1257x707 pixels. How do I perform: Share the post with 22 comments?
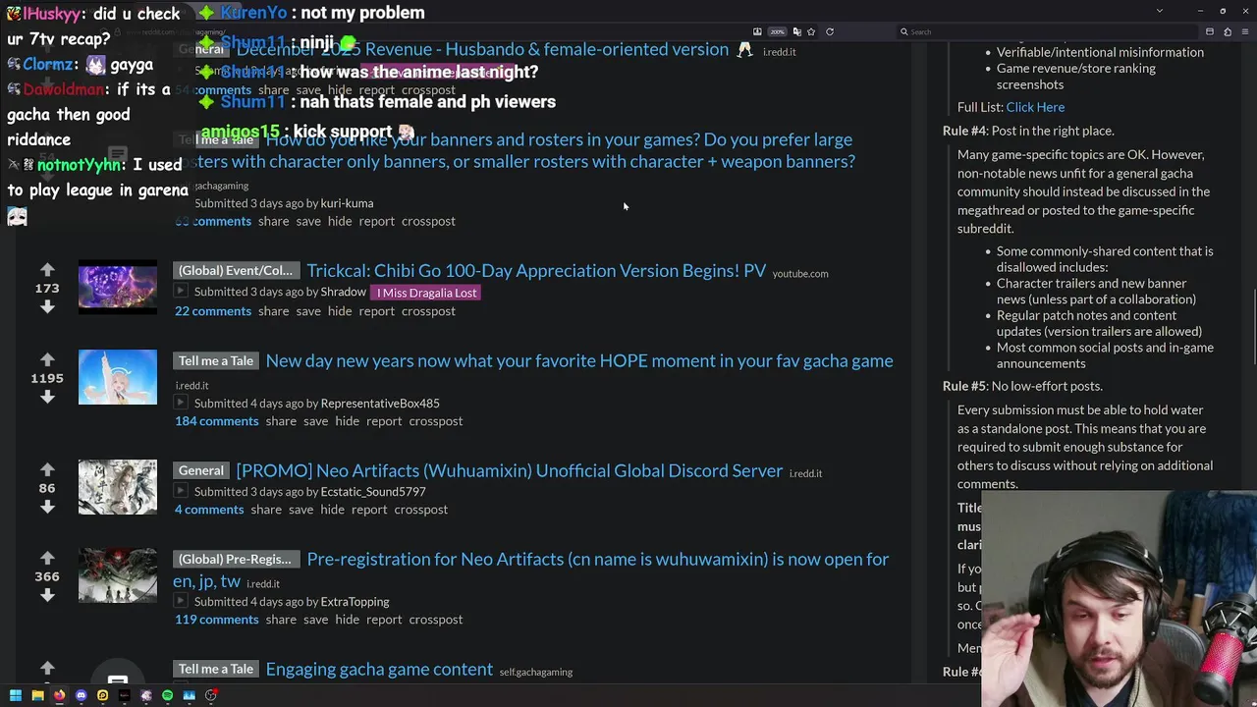click(x=274, y=311)
